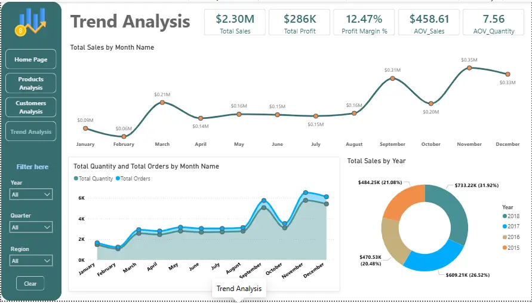Open the Customers Analysis page

click(x=31, y=107)
